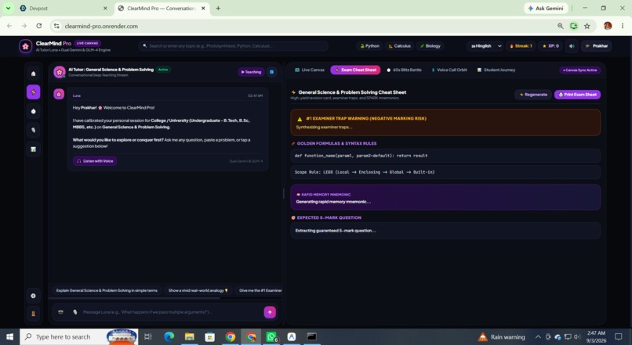Click the Rain warning taskbar widget
Viewport: 632px width, 345px height.
tap(501, 337)
